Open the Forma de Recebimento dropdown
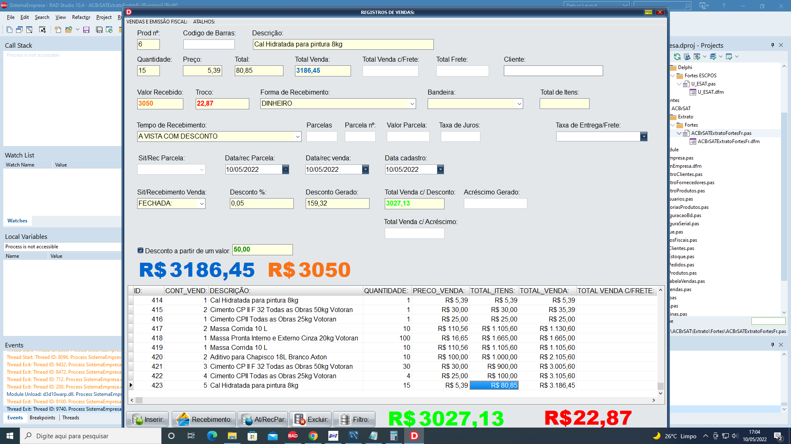This screenshot has height=444, width=791. 412,104
